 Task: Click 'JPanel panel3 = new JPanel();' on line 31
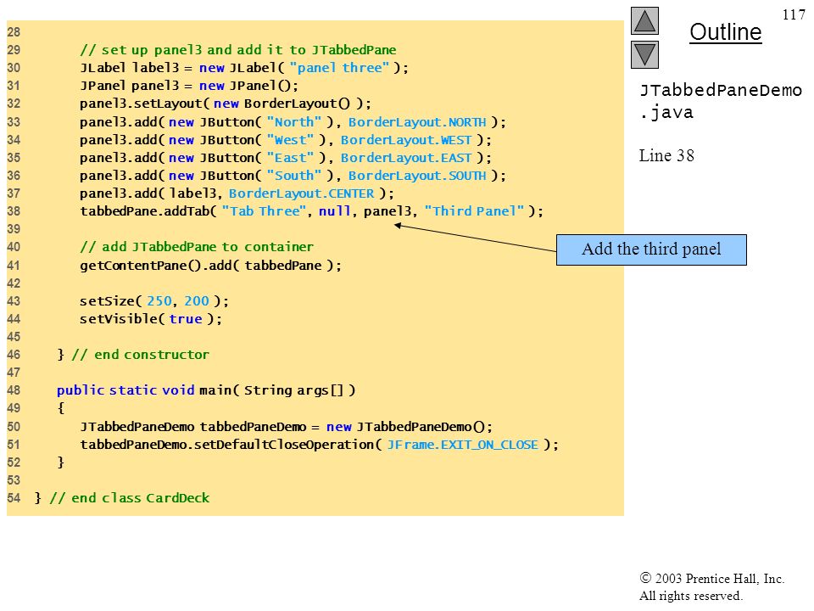tap(189, 86)
